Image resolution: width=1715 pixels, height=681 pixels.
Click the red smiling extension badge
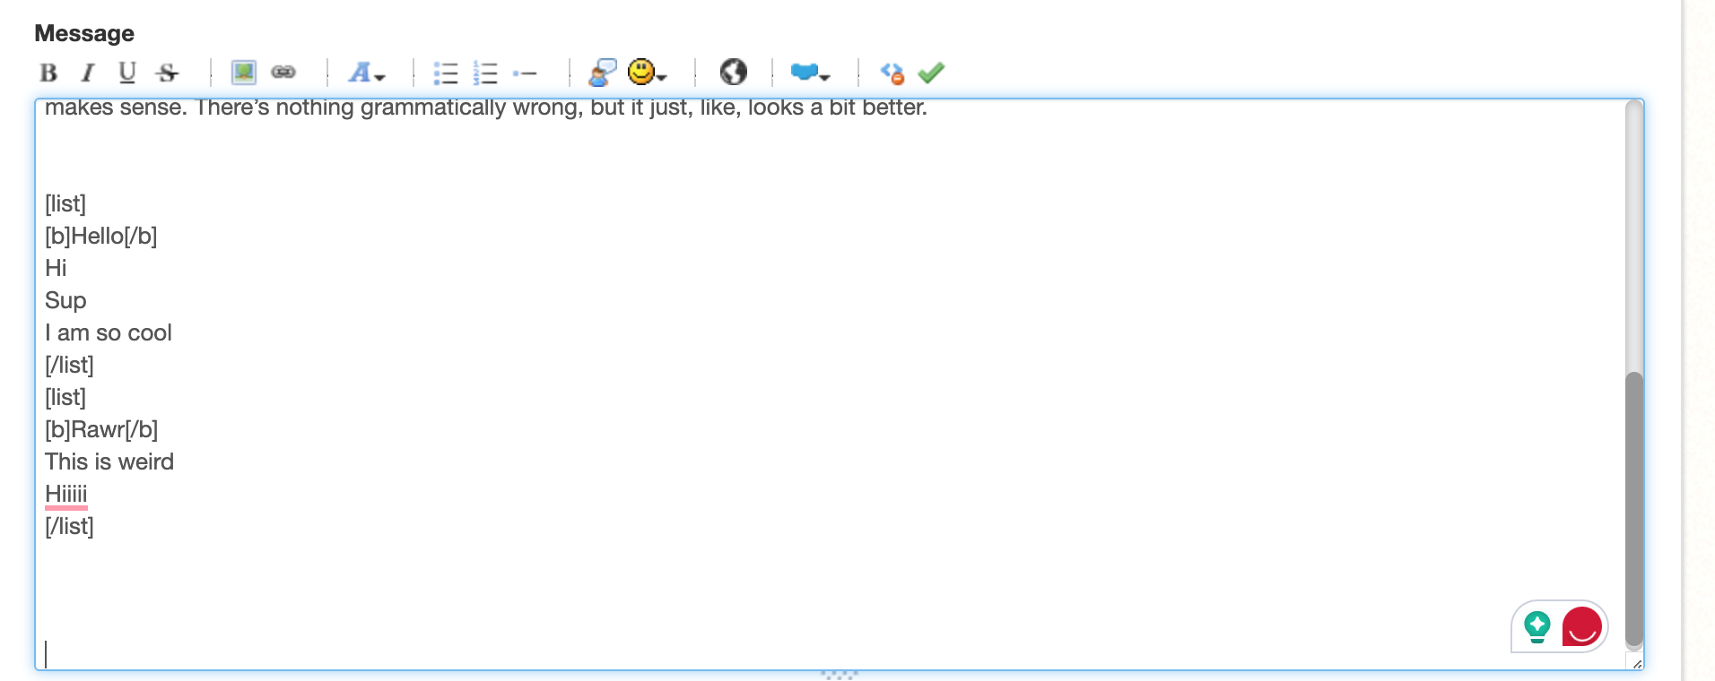pyautogui.click(x=1581, y=626)
